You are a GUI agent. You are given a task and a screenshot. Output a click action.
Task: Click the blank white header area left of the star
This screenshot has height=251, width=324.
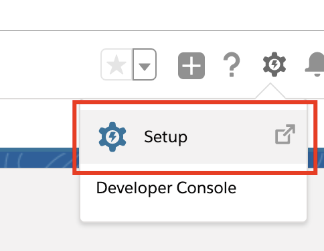click(49, 64)
